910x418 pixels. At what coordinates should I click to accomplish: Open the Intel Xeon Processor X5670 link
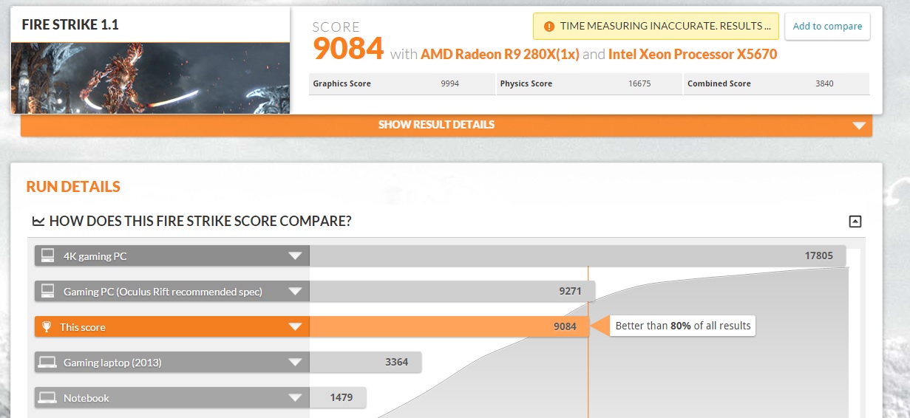coord(693,54)
